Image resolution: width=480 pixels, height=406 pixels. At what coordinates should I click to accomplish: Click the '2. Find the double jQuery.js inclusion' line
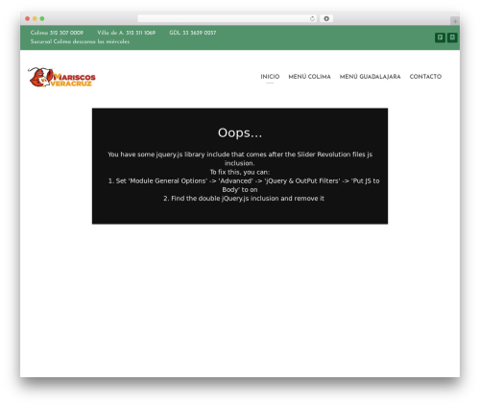coord(244,199)
